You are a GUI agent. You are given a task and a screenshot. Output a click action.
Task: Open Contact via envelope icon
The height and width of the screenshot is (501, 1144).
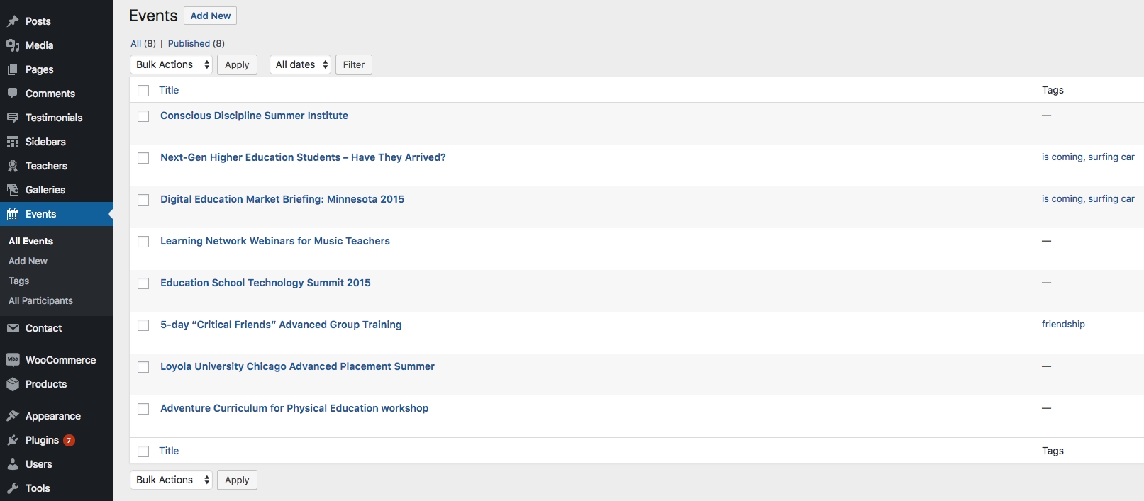click(13, 328)
